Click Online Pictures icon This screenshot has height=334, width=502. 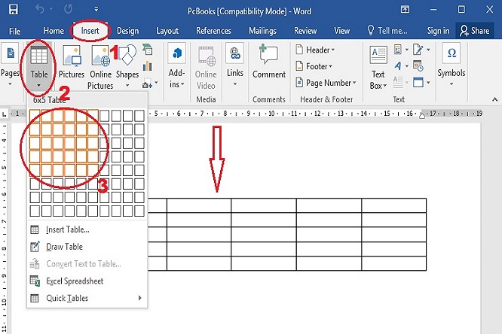pos(100,67)
